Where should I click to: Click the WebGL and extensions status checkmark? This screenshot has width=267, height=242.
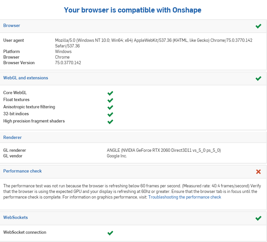click(x=258, y=78)
